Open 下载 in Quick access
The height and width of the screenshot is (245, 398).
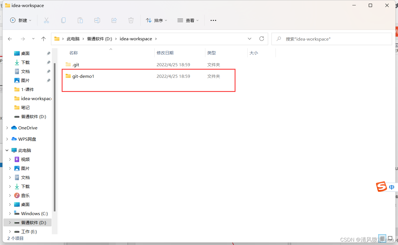point(25,62)
